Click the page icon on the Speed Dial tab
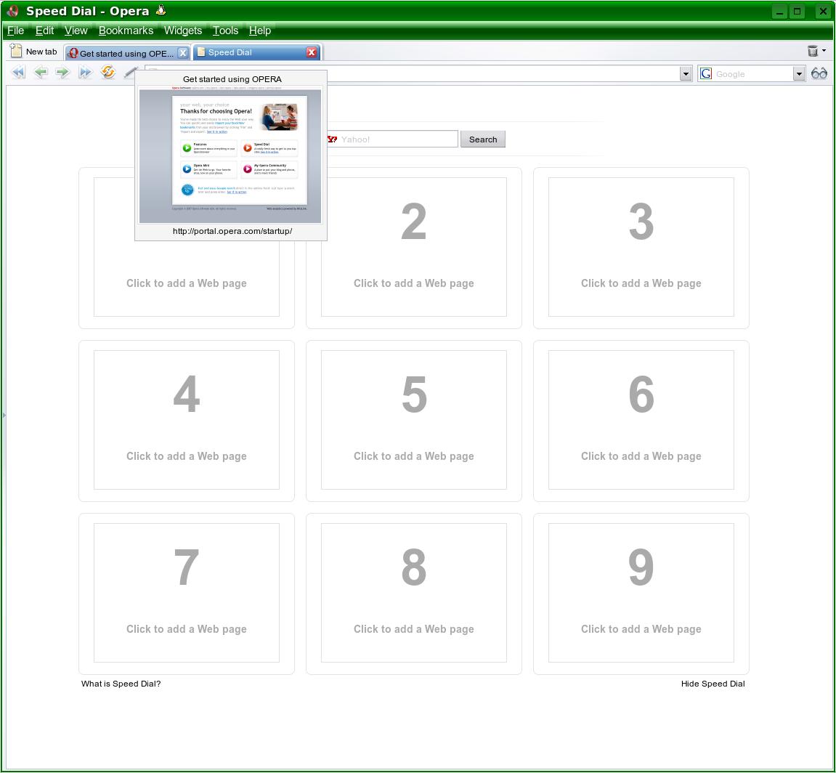Image resolution: width=836 pixels, height=773 pixels. 201,52
